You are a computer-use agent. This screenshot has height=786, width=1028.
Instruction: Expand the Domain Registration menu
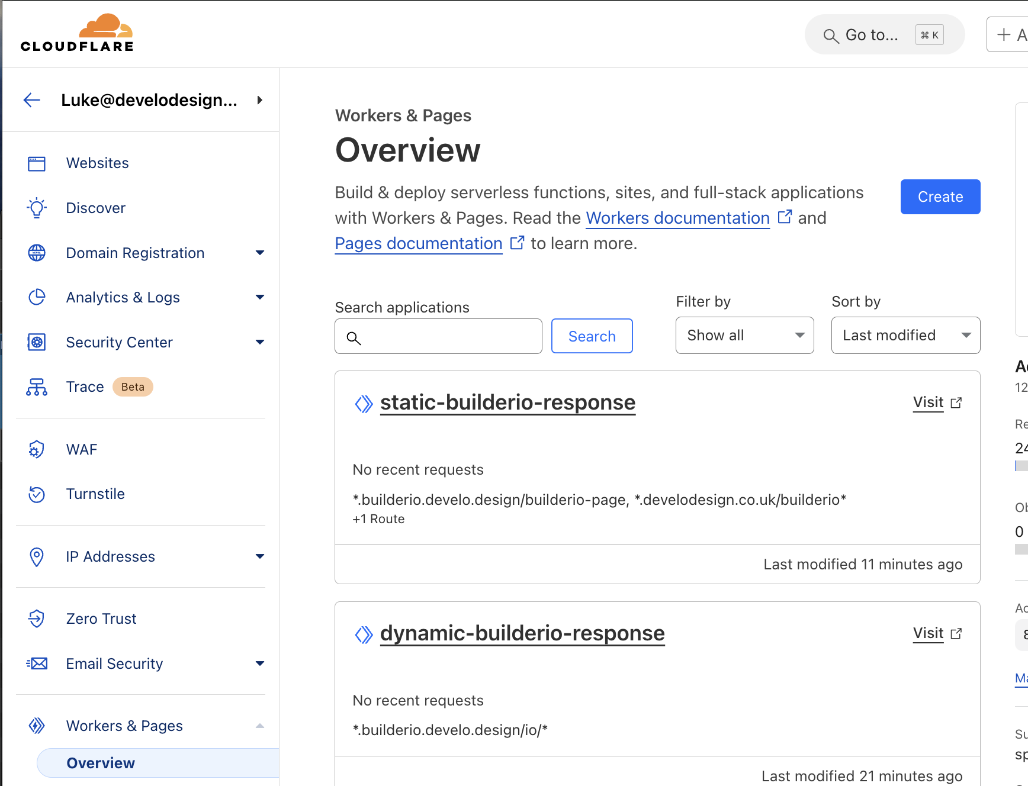[x=259, y=253]
